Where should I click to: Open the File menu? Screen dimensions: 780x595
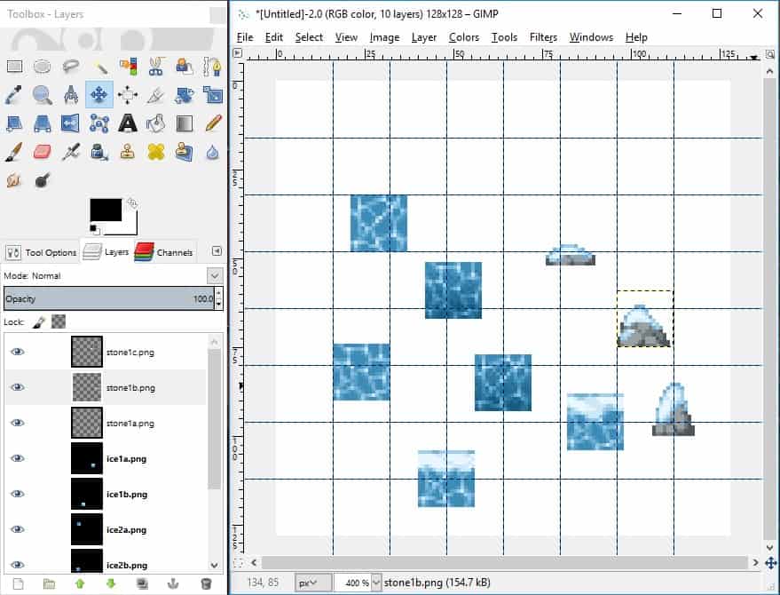pyautogui.click(x=245, y=37)
